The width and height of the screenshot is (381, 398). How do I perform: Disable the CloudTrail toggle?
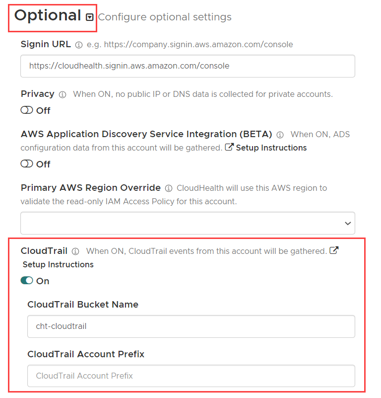click(26, 281)
